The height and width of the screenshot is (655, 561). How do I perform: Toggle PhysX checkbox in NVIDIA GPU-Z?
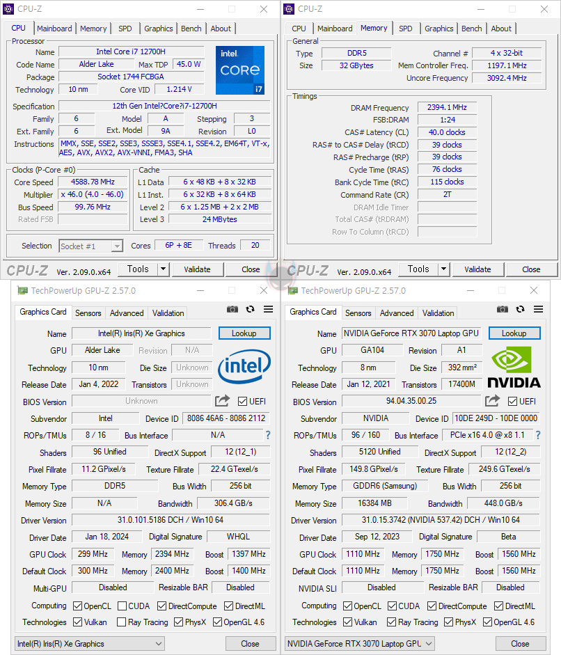click(449, 622)
